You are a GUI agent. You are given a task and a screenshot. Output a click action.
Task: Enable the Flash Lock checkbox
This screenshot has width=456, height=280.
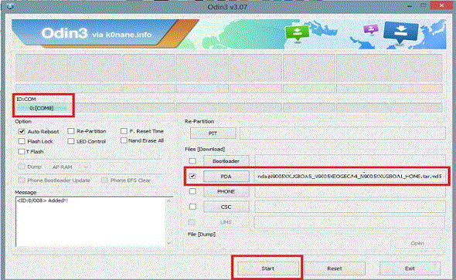tap(22, 141)
